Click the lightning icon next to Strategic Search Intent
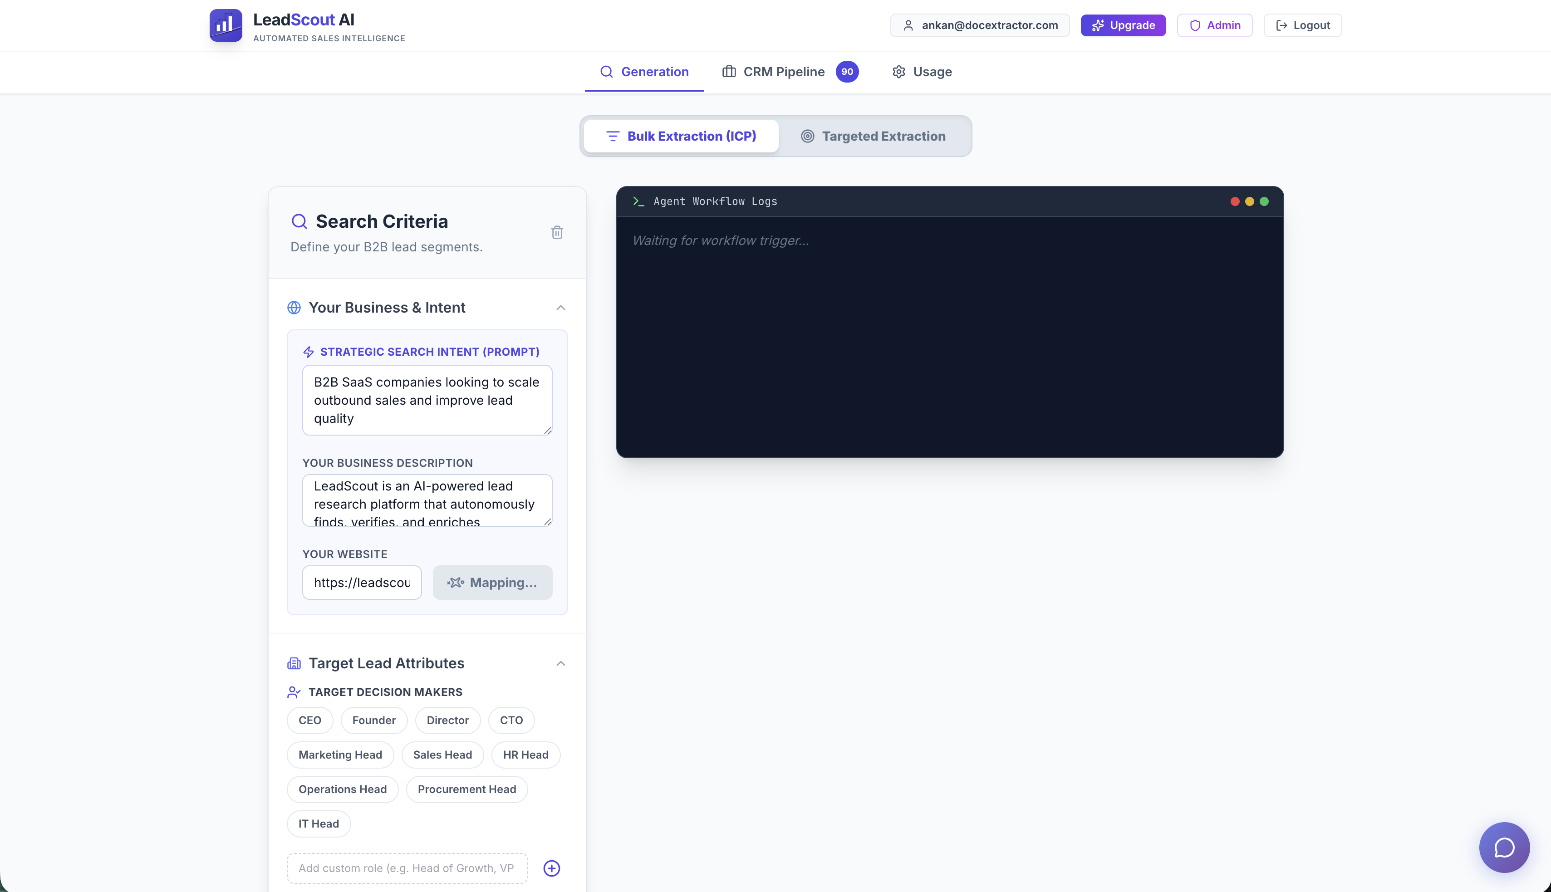Viewport: 1551px width, 892px height. coord(308,352)
